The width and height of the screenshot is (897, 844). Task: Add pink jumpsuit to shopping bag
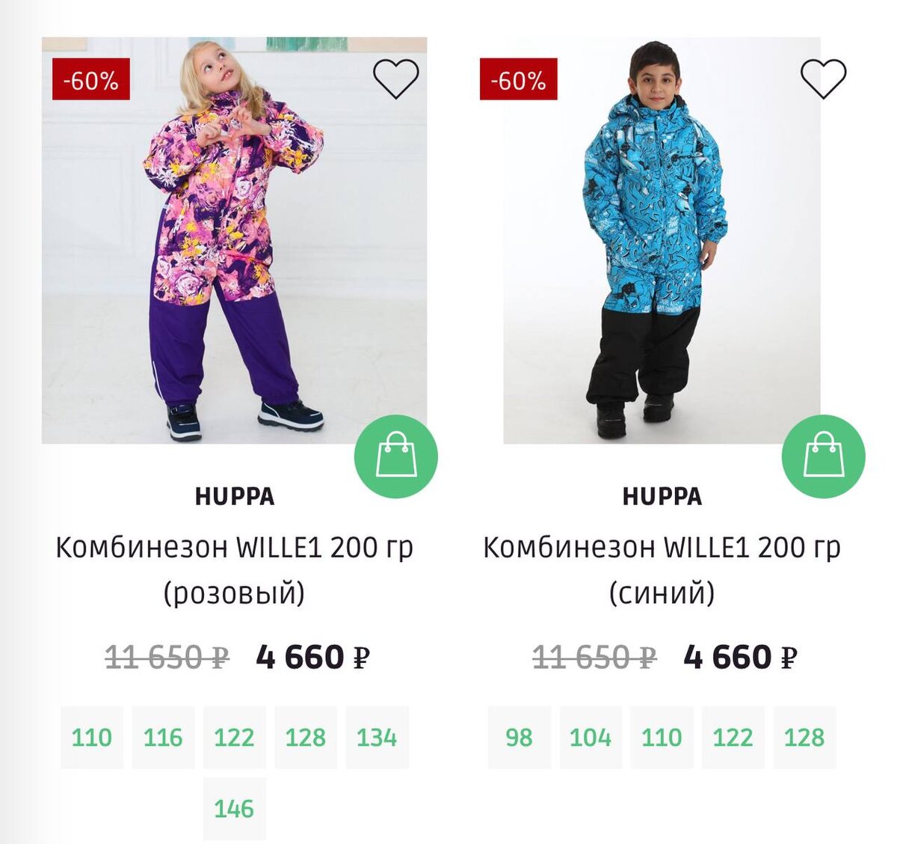[396, 456]
